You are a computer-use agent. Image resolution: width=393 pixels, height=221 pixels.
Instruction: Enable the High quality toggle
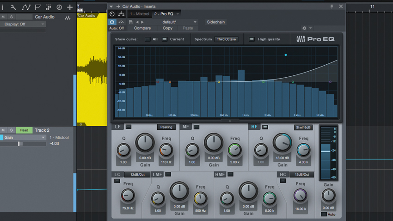coord(252,39)
